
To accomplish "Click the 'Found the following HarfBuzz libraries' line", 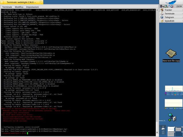I will [20, 45].
